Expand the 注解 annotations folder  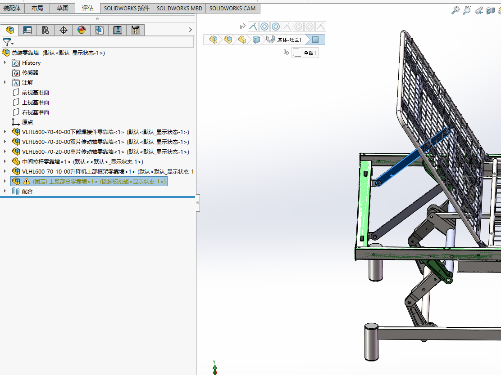click(5, 82)
